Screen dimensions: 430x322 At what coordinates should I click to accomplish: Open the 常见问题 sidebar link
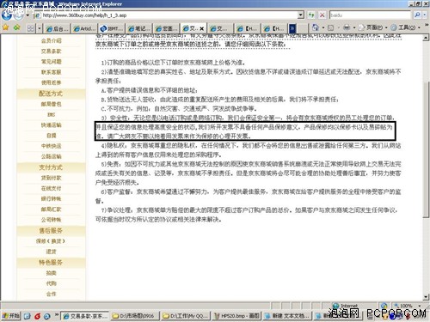pos(51,62)
